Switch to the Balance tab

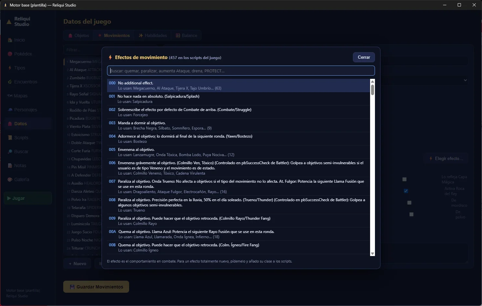(187, 36)
